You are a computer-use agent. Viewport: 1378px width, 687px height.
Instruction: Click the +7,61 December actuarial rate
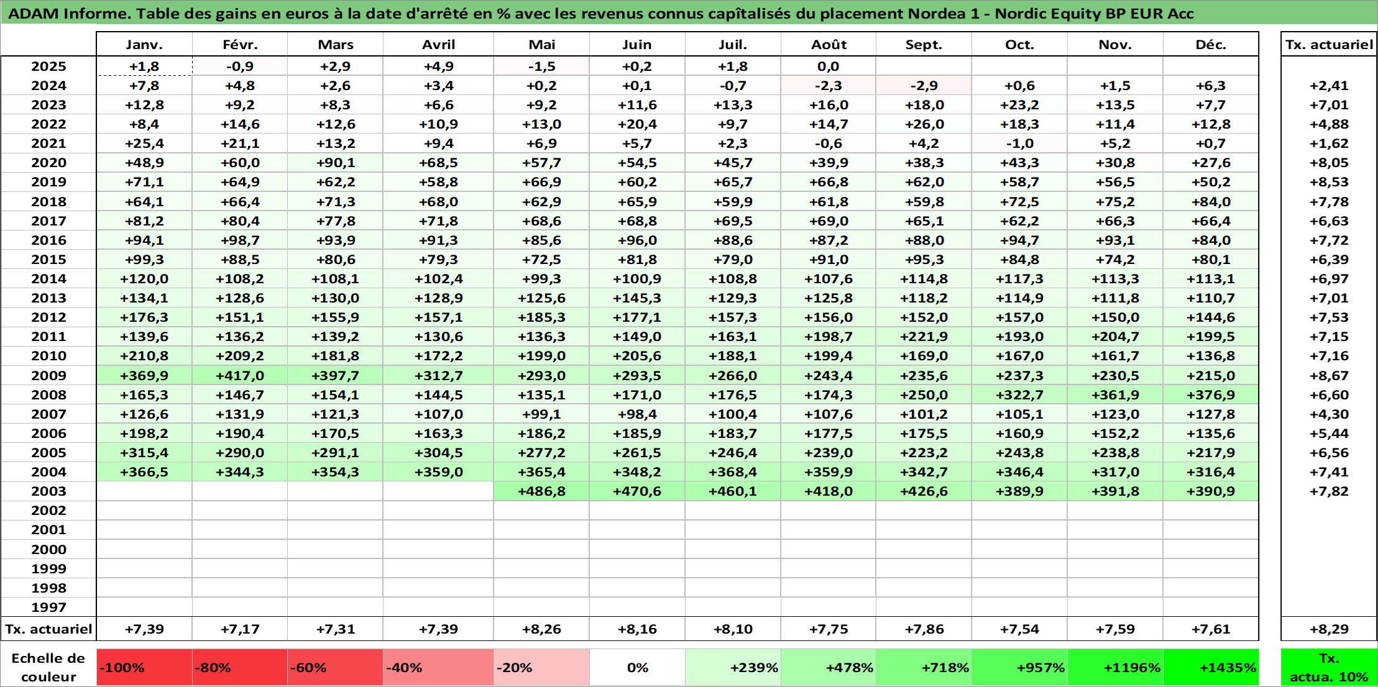pos(1211,629)
